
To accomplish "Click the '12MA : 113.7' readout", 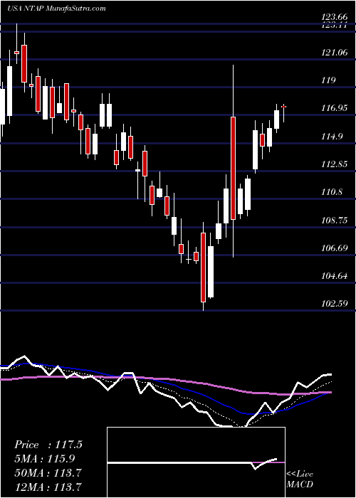I will point(48,487).
